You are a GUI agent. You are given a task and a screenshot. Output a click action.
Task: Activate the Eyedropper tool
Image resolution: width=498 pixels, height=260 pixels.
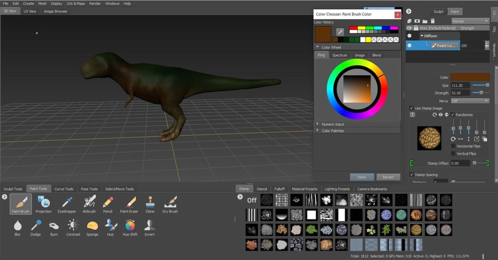[x=67, y=204]
